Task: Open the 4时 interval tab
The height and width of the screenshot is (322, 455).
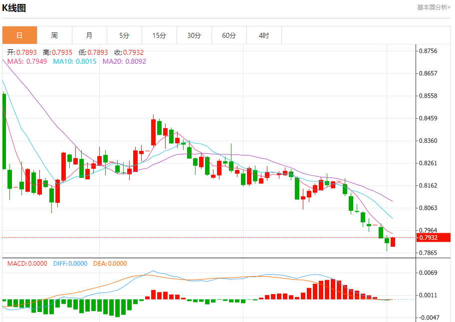Action: (x=264, y=35)
